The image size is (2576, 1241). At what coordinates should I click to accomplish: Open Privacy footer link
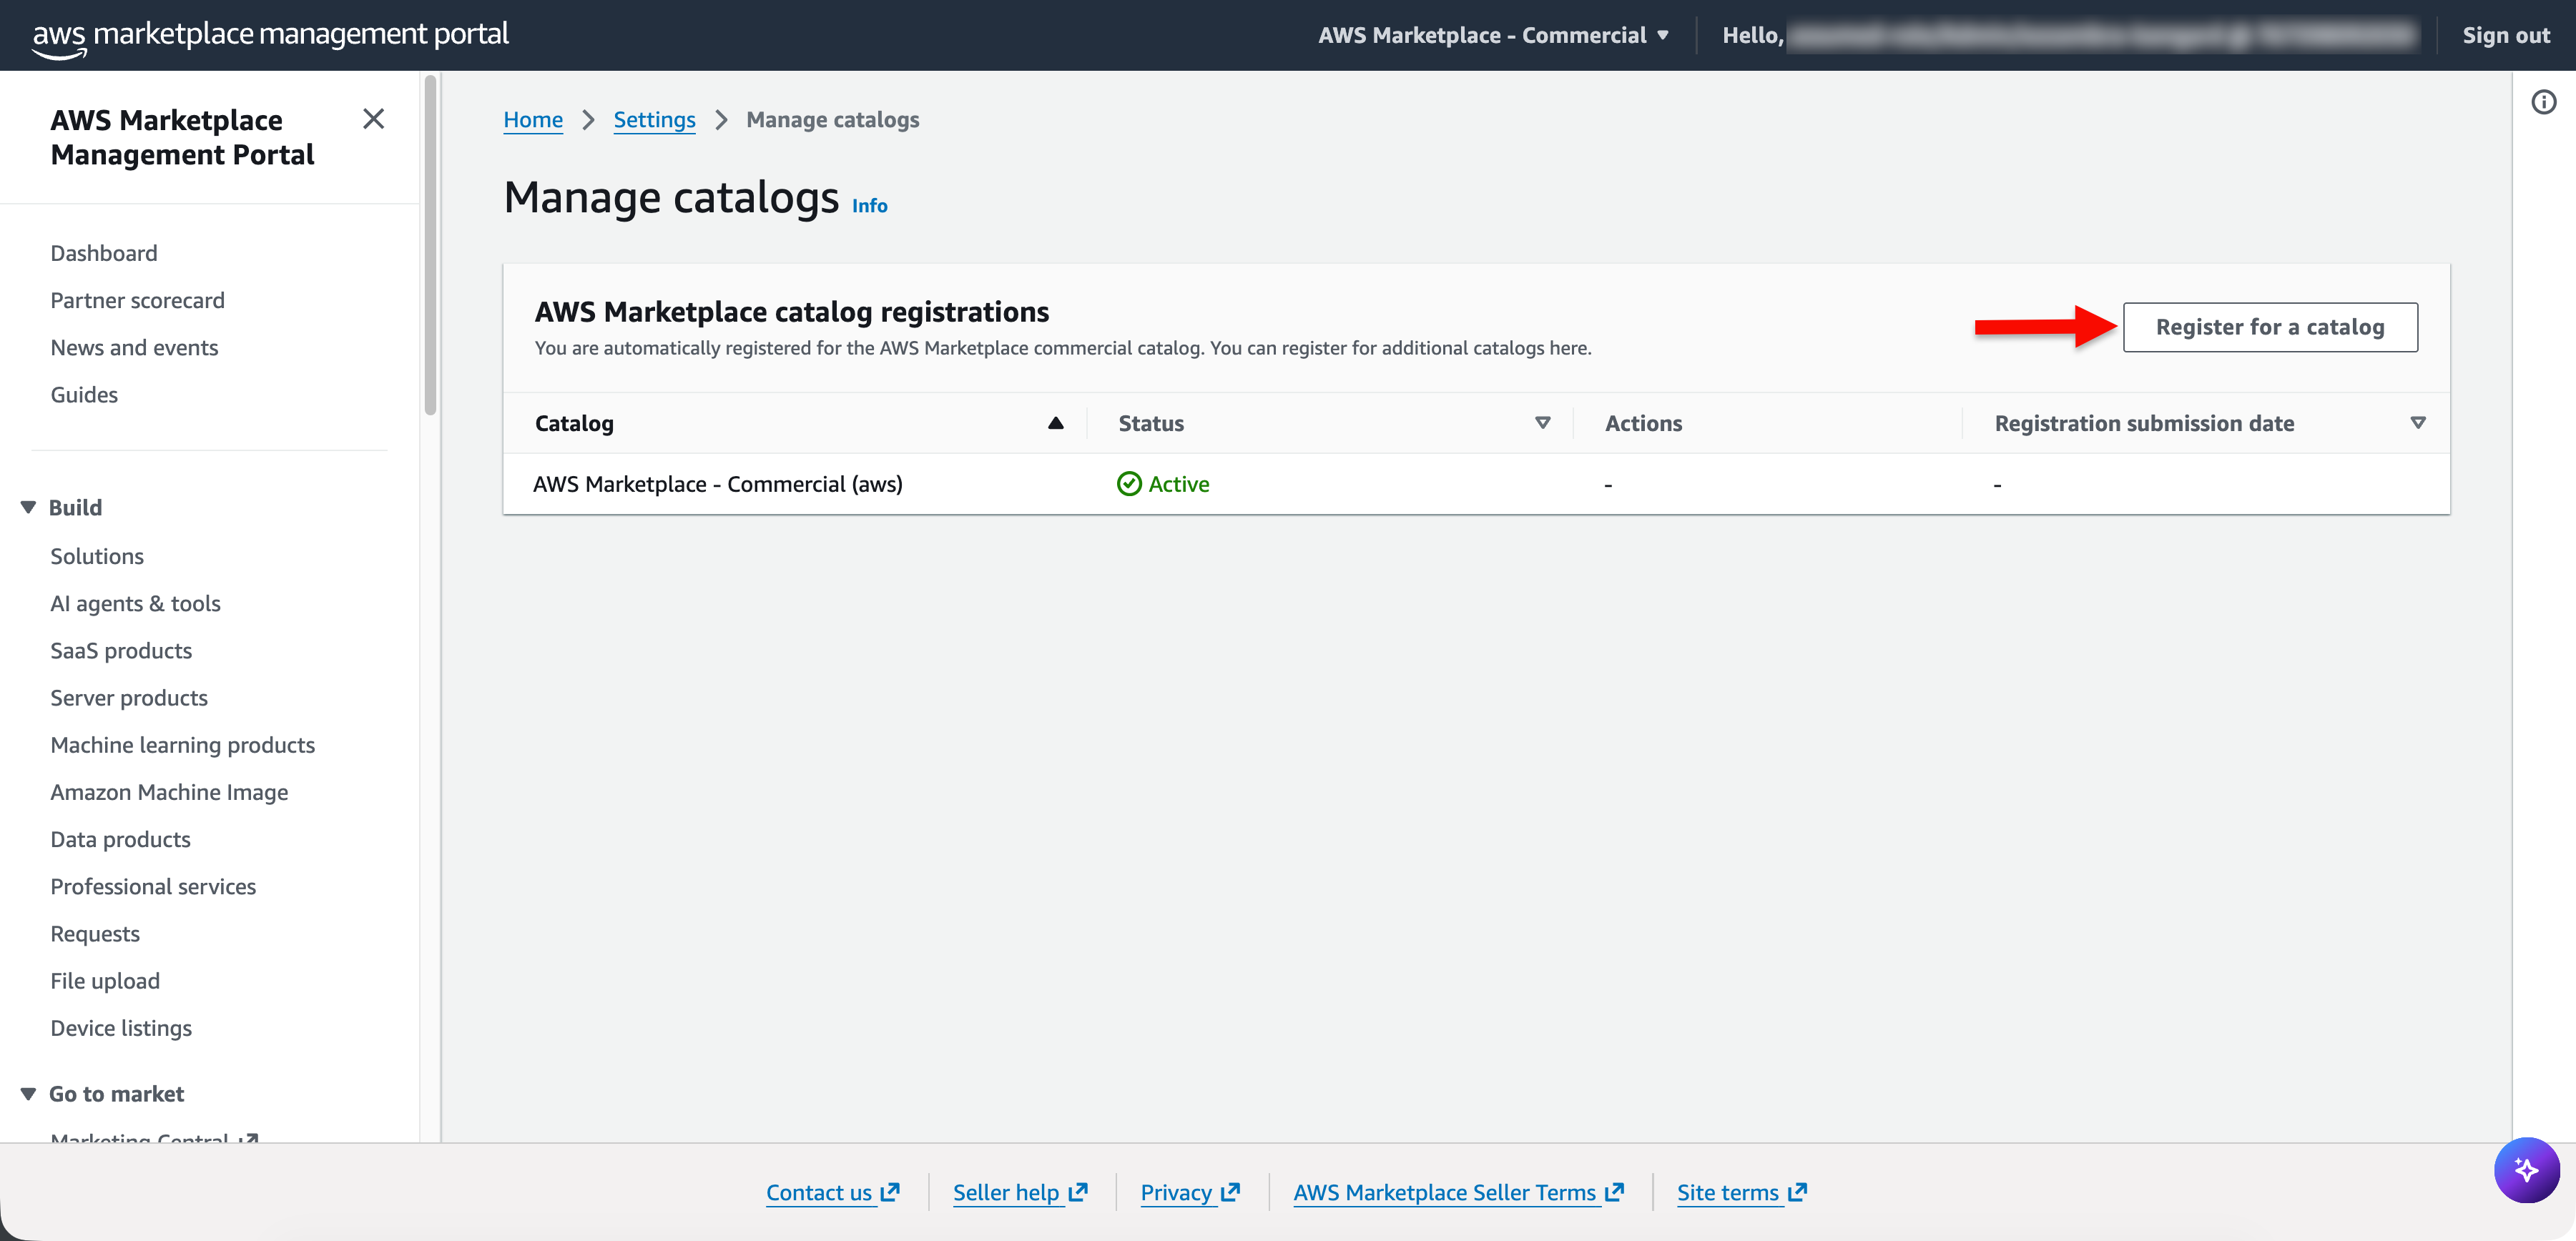(x=1190, y=1192)
